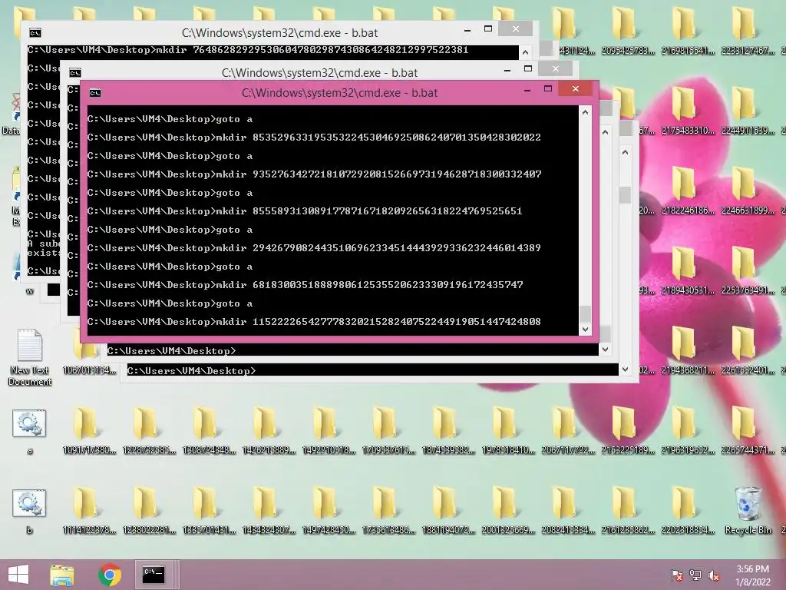
Task: Open the Start button on the taskbar
Action: [18, 575]
